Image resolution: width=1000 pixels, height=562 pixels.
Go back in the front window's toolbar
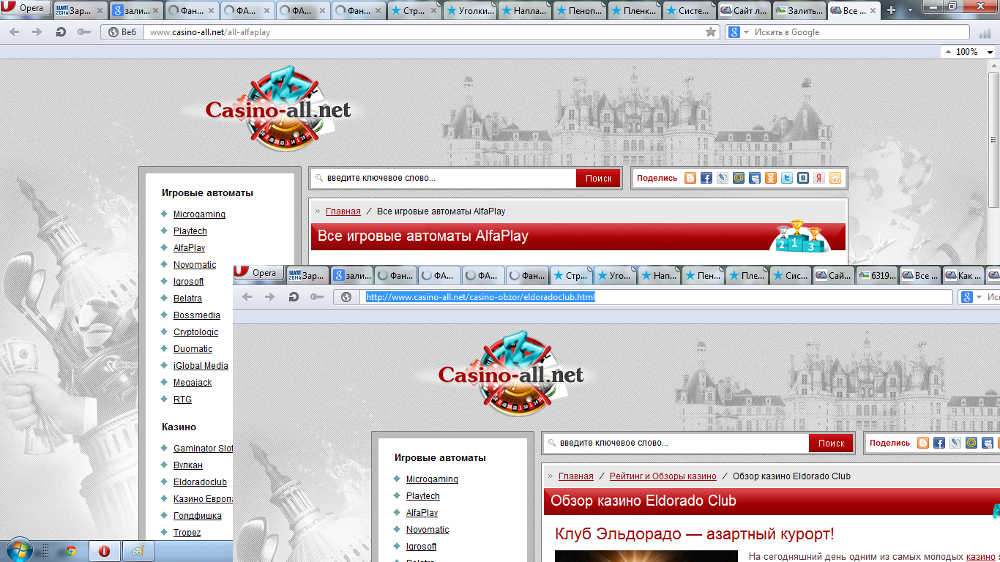(248, 296)
